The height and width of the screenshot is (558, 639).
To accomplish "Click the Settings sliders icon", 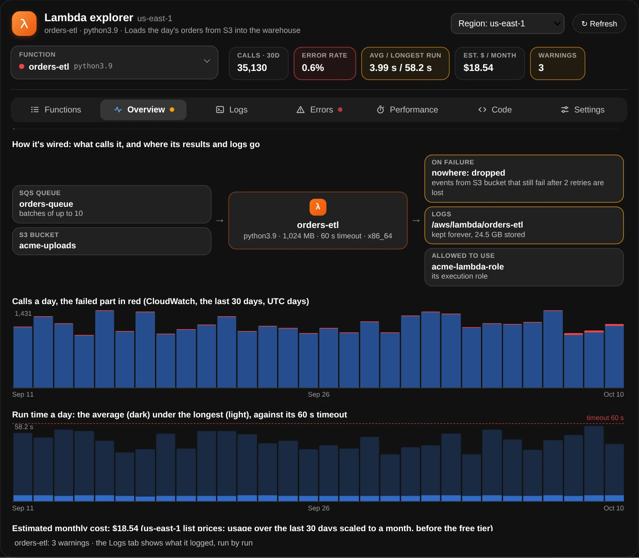I will (565, 110).
